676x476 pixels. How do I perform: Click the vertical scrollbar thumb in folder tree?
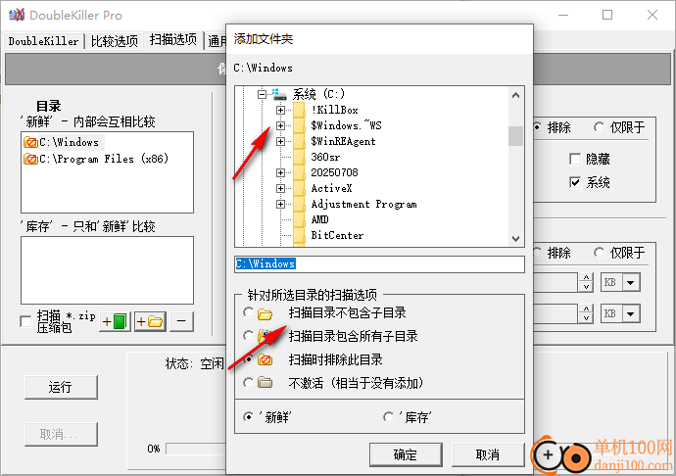click(x=515, y=136)
